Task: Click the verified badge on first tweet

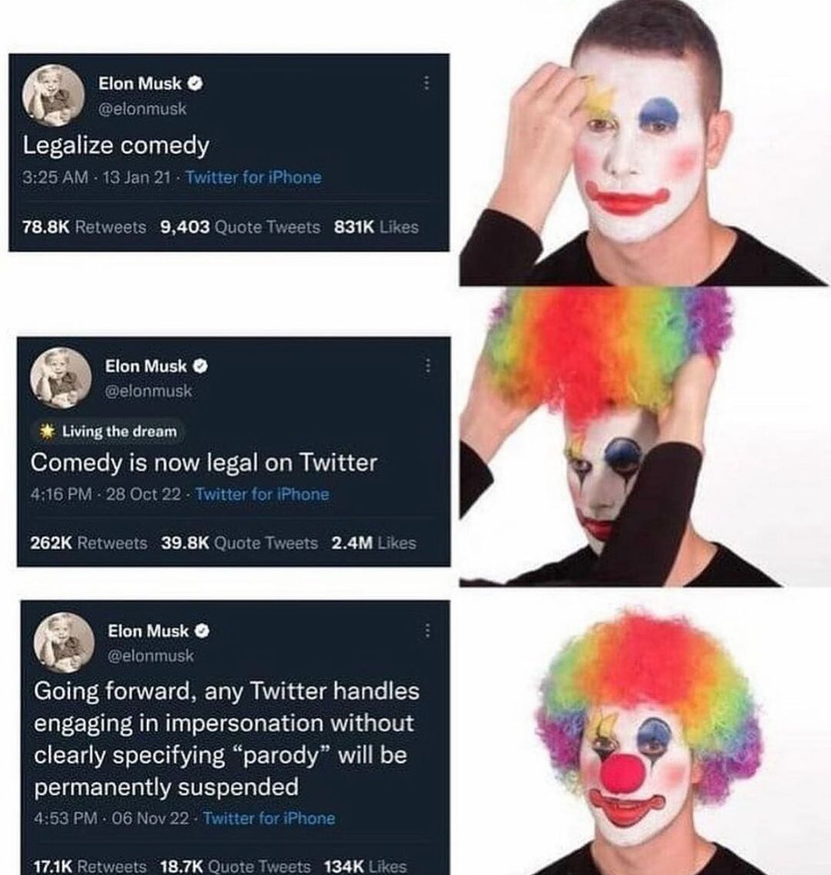Action: click(x=195, y=84)
